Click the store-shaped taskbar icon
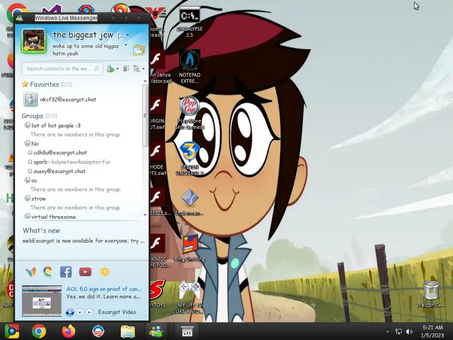 (x=187, y=331)
